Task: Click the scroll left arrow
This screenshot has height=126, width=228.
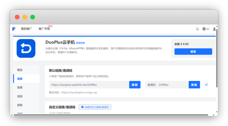Action: pyautogui.click(x=12, y=115)
